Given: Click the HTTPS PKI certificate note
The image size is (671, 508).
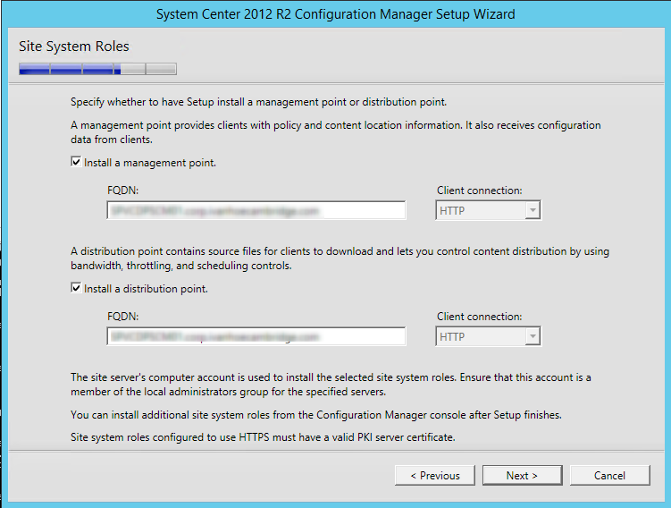Looking at the screenshot, I should 263,437.
